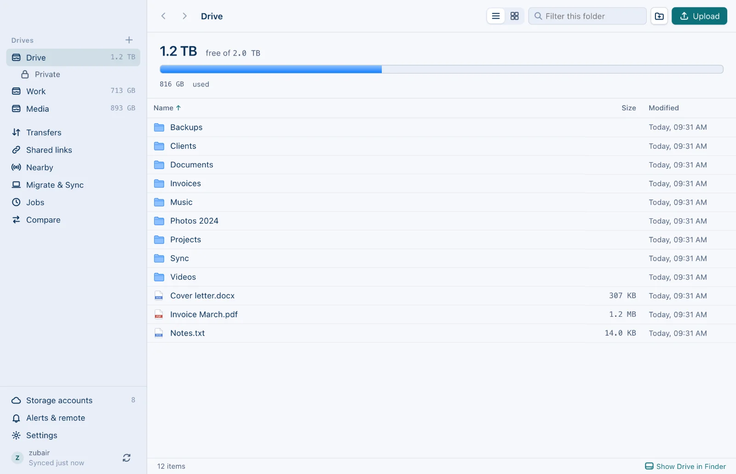Select the Media drive
Viewport: 736px width, 474px height.
click(73, 109)
